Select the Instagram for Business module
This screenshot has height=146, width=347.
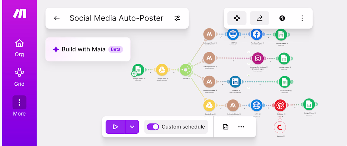[x=258, y=58]
